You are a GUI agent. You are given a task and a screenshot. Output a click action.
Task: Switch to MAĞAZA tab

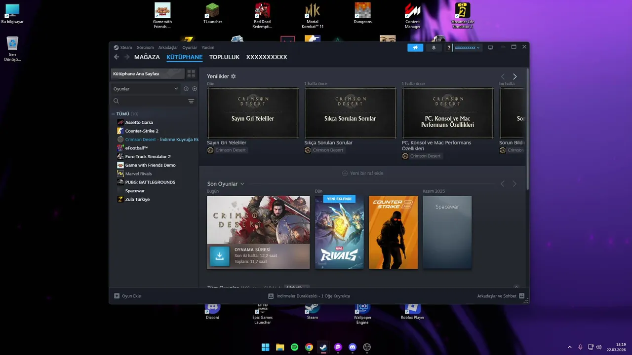click(x=147, y=57)
